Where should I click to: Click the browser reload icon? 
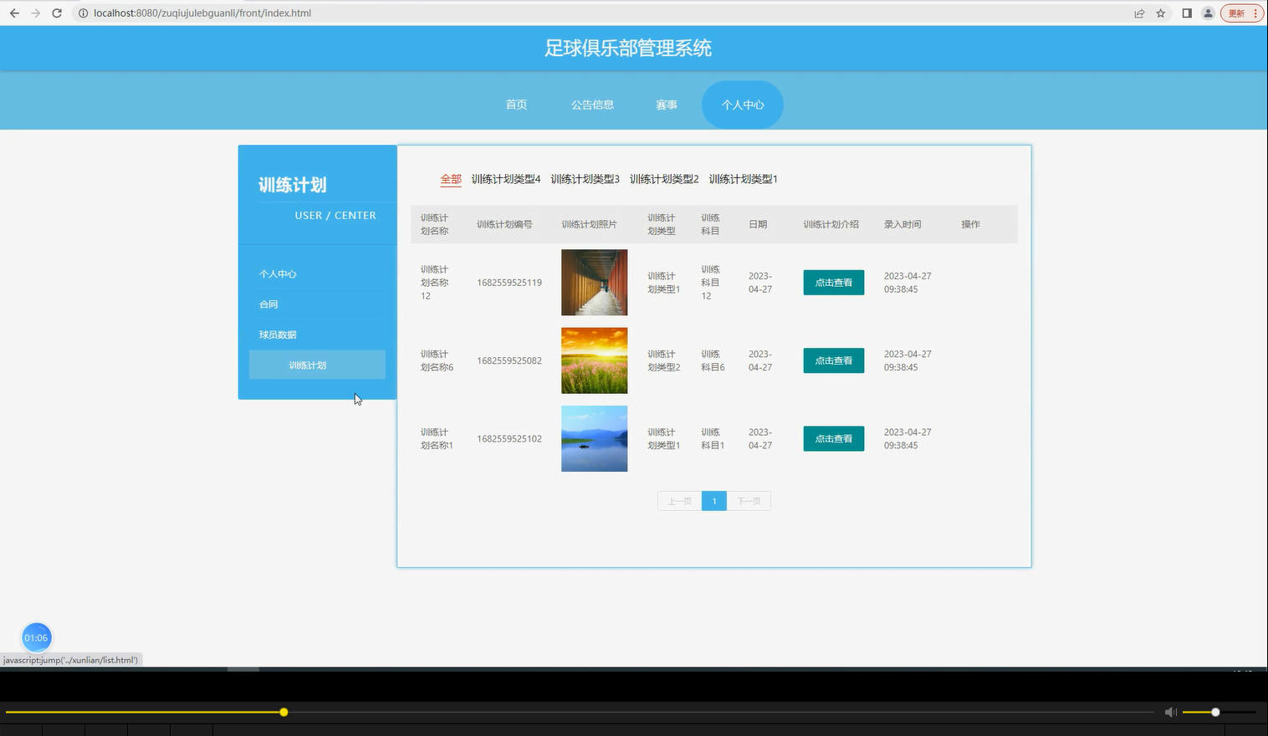click(56, 13)
